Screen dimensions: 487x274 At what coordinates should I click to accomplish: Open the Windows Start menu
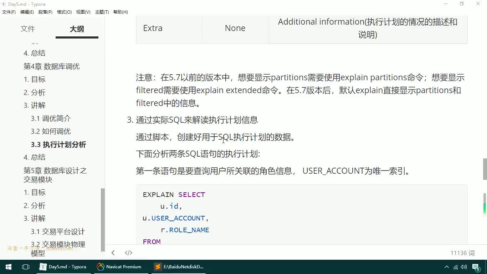click(x=9, y=267)
